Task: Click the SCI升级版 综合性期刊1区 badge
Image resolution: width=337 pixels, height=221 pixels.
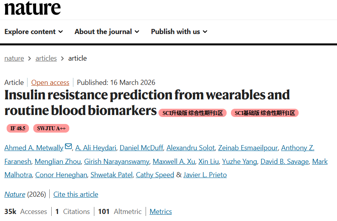Action: (193, 113)
